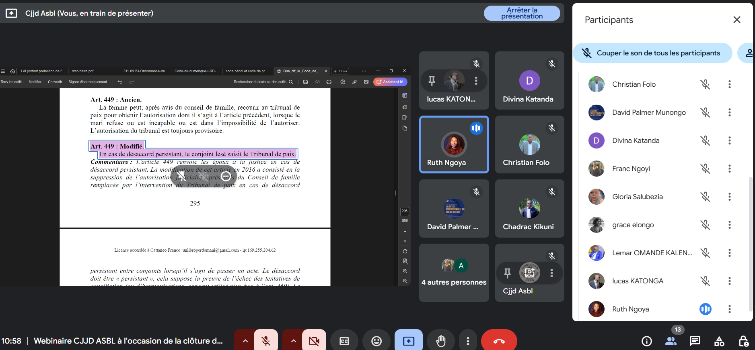Viewport: 755px width, 350px height.
Task: Open the meeting details info icon
Action: pos(646,341)
